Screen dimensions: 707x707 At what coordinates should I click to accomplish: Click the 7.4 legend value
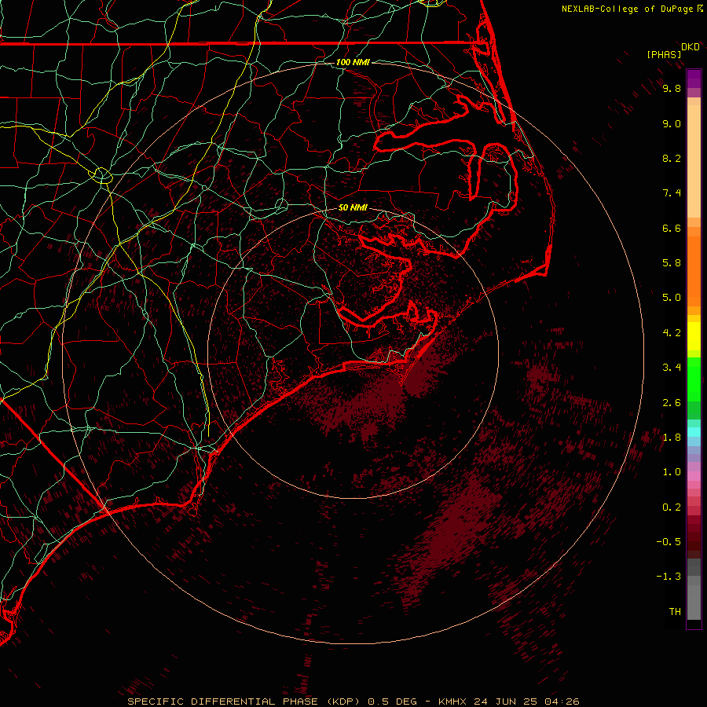tap(672, 193)
